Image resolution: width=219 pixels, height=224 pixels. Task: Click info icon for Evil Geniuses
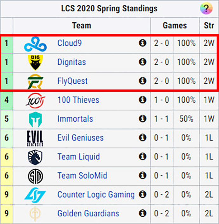tap(143, 138)
